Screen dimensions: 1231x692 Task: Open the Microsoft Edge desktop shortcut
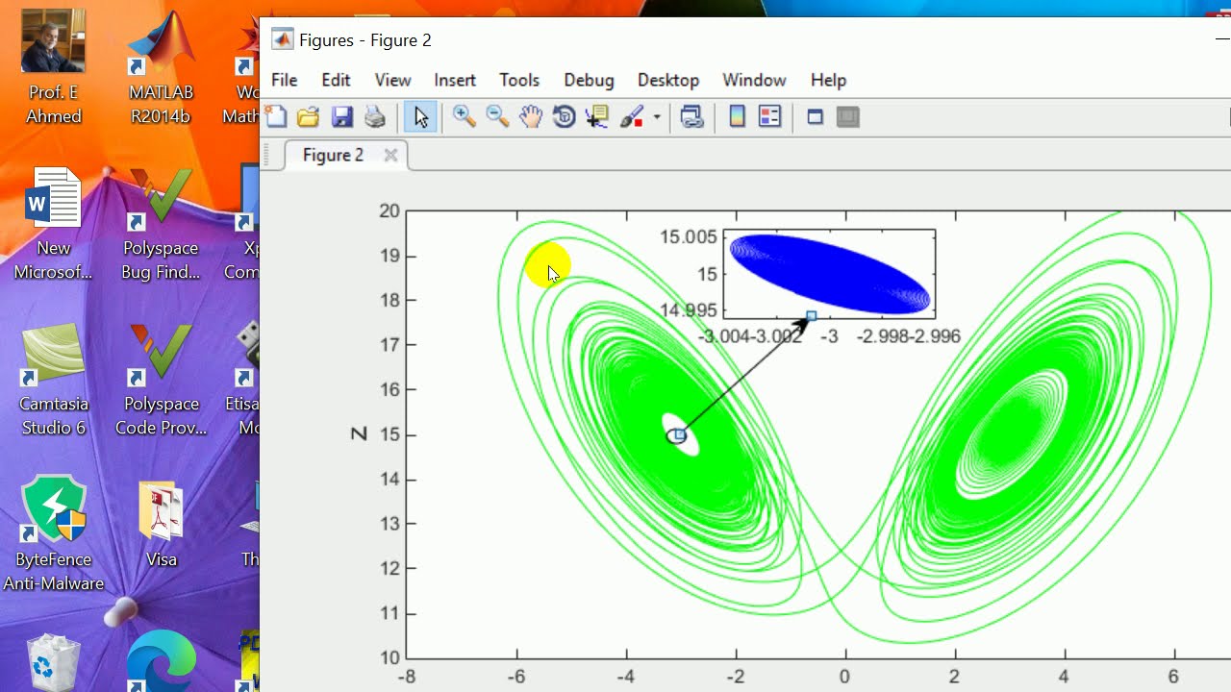click(x=161, y=661)
